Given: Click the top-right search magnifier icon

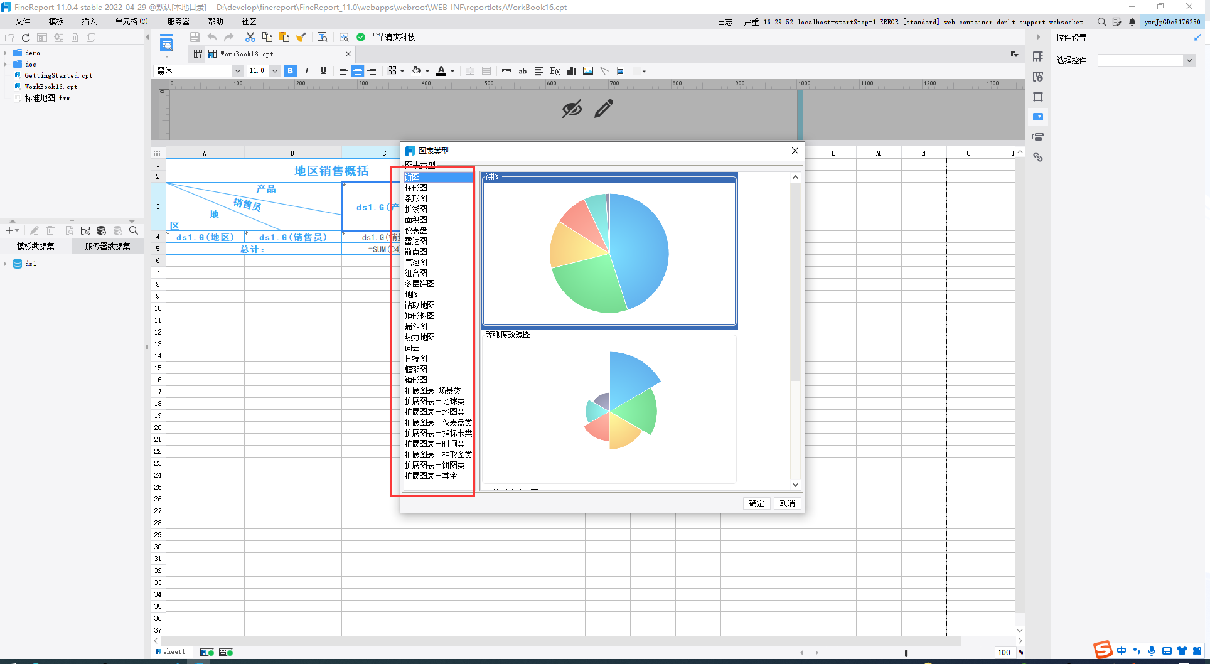Looking at the screenshot, I should click(x=1101, y=22).
